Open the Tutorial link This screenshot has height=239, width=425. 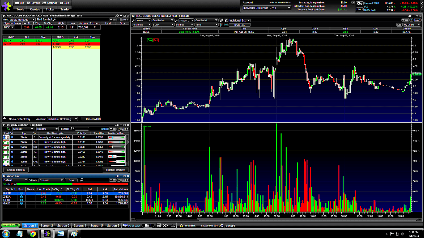(104, 129)
